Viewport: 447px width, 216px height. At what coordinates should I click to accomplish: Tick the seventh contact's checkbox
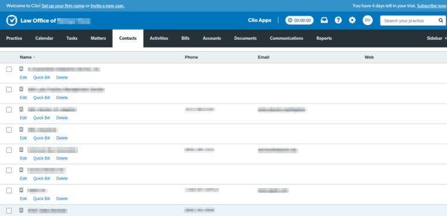(x=9, y=190)
